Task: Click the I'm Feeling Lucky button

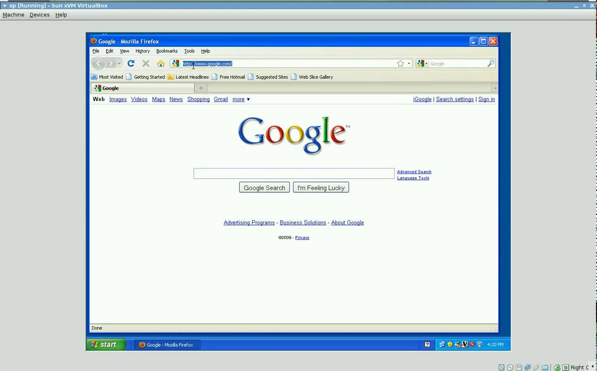Action: pos(321,188)
